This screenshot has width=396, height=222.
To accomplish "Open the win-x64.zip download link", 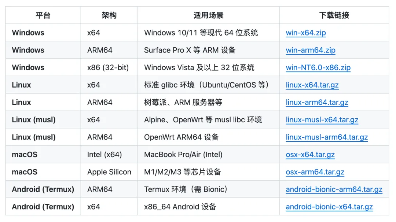I will (x=306, y=33).
